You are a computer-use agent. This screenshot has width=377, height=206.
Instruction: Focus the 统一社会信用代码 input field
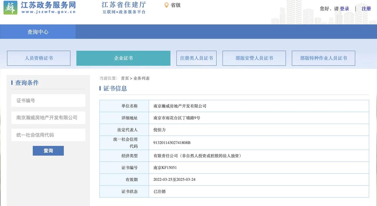click(x=48, y=135)
